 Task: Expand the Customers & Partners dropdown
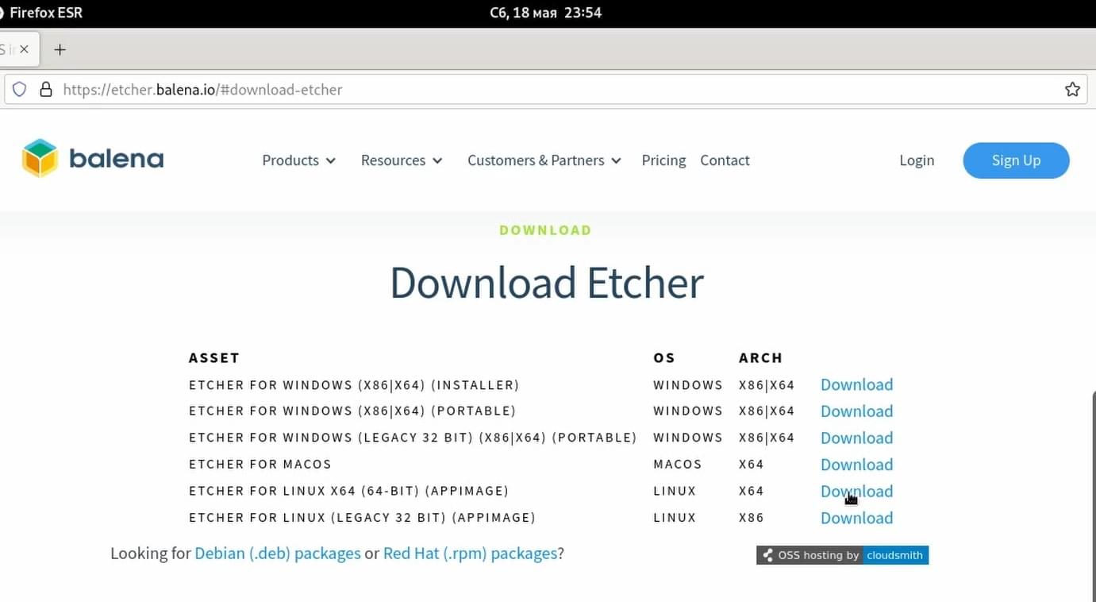click(544, 160)
